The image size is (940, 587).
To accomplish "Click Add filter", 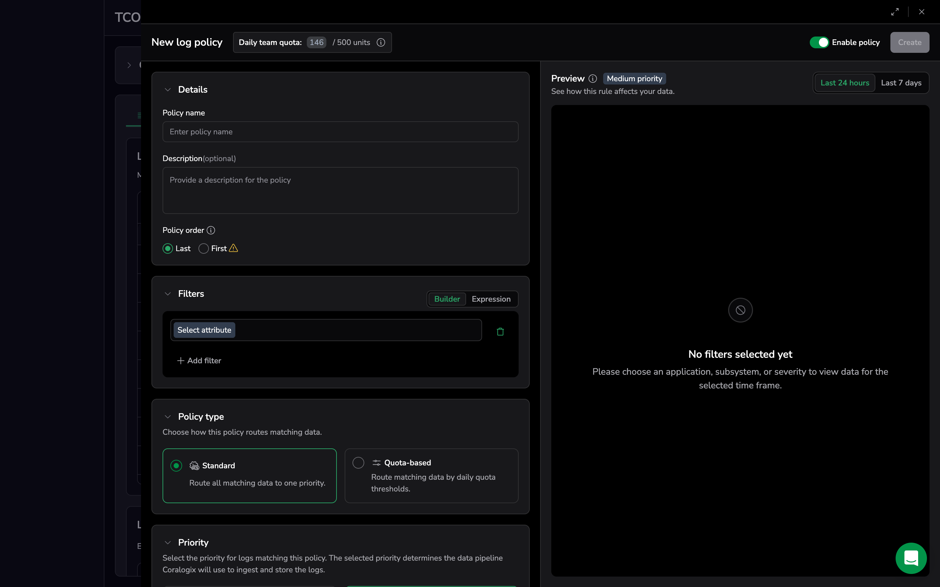I will [199, 361].
